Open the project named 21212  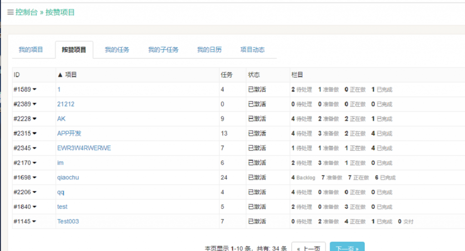(x=66, y=104)
